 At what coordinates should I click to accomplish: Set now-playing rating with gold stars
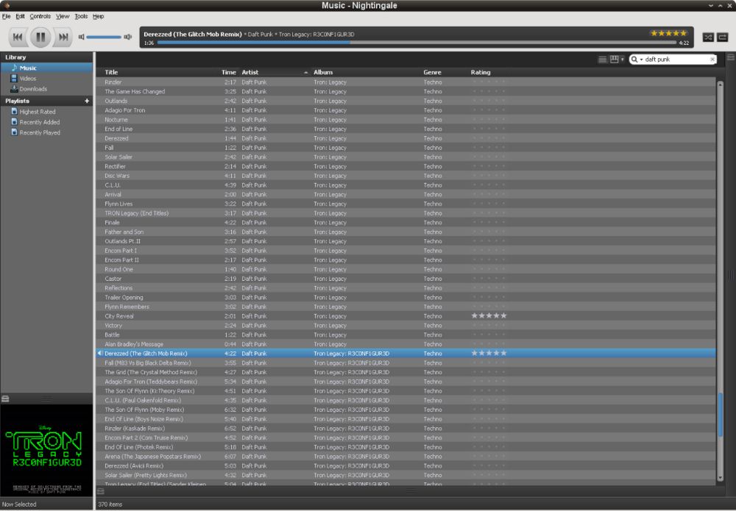tap(668, 33)
